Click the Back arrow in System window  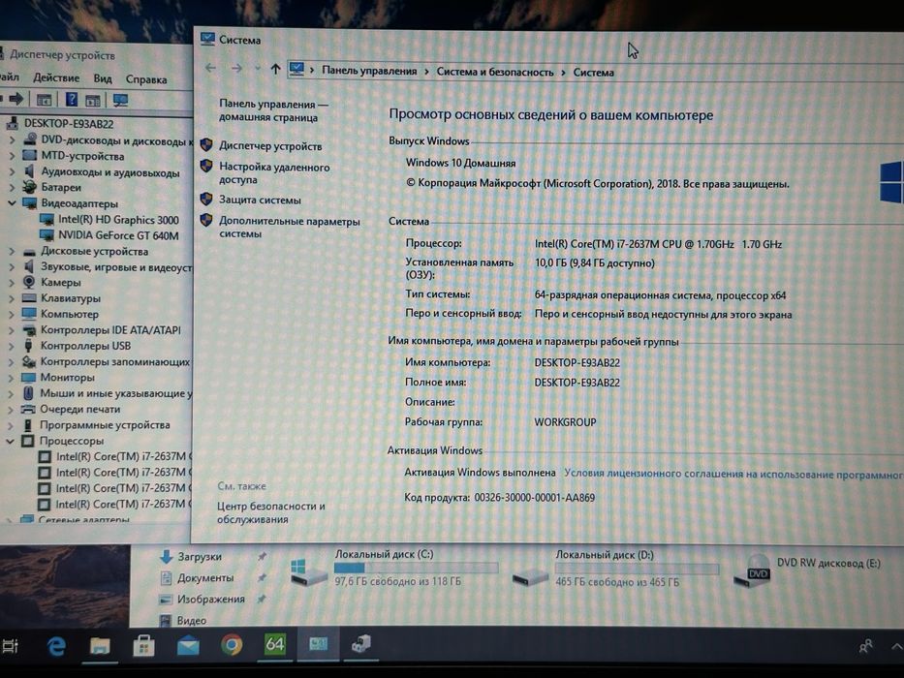point(210,68)
